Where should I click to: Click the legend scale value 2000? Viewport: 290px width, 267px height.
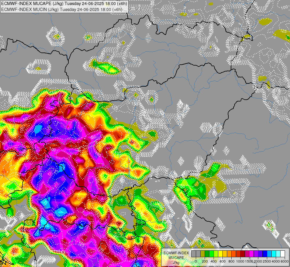pos(258,261)
